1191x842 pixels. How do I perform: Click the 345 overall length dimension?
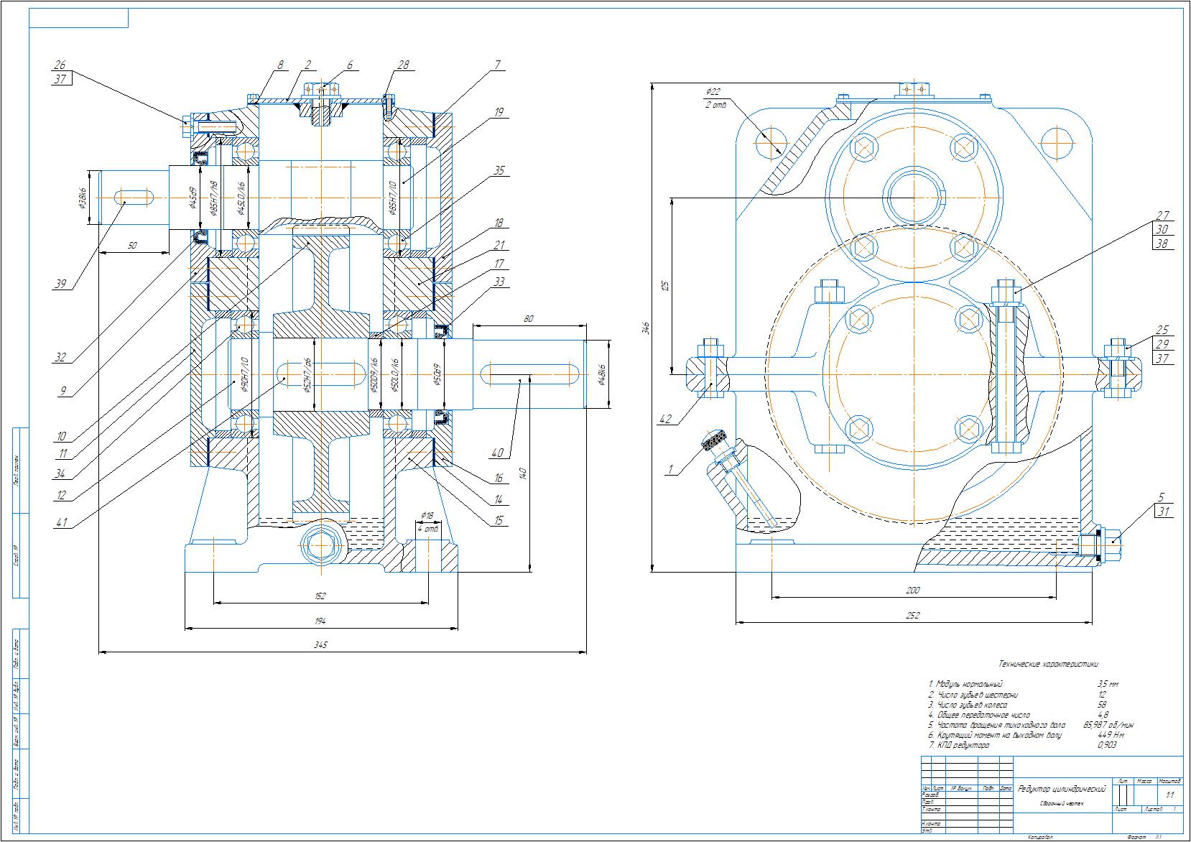(x=320, y=645)
